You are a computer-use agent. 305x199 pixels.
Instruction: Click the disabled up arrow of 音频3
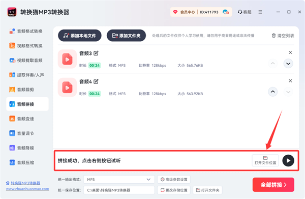pos(273,64)
